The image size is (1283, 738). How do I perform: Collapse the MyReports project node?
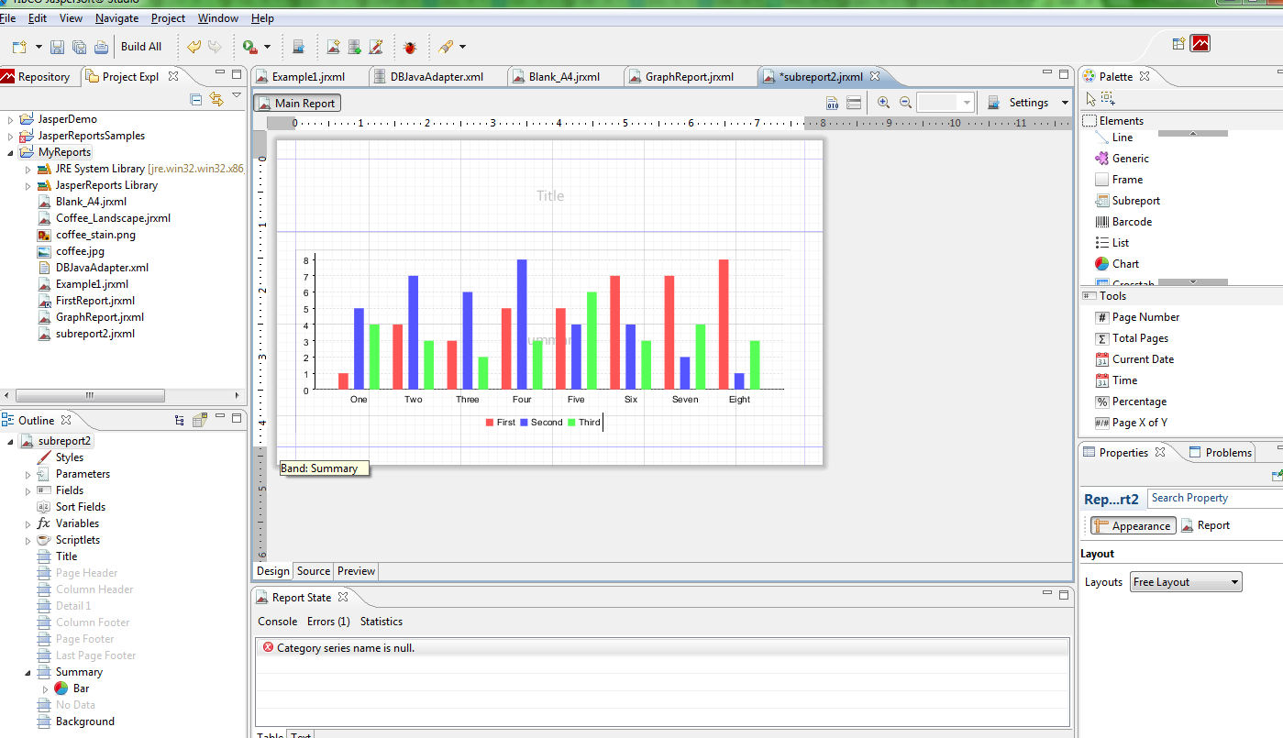coord(11,152)
